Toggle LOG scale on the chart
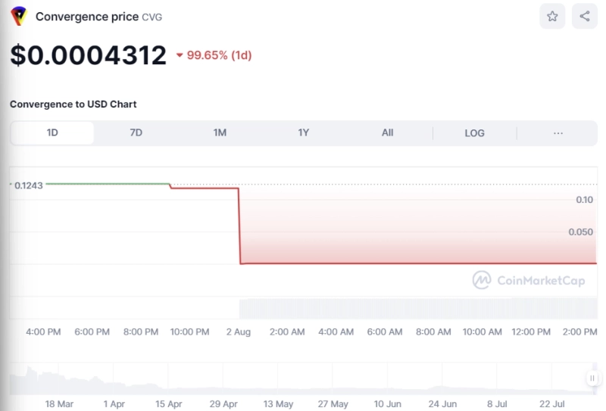 click(474, 132)
